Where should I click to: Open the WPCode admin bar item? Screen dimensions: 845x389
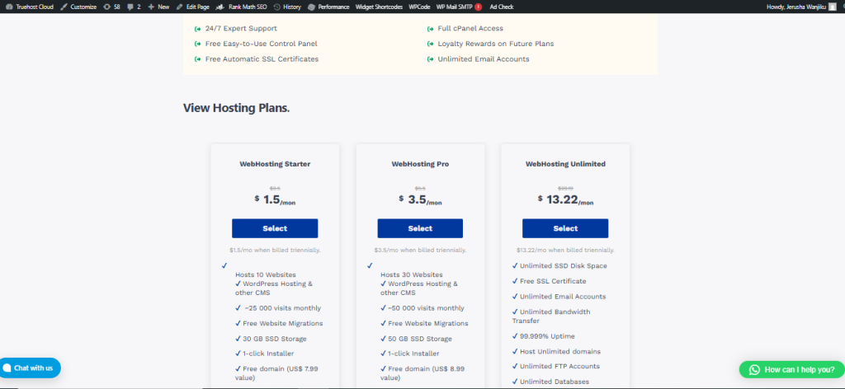tap(419, 7)
